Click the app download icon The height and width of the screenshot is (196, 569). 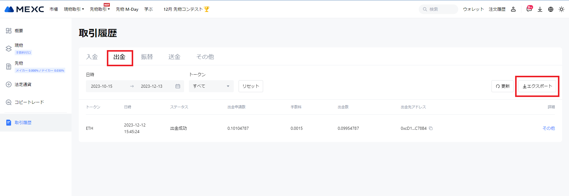pyautogui.click(x=540, y=9)
